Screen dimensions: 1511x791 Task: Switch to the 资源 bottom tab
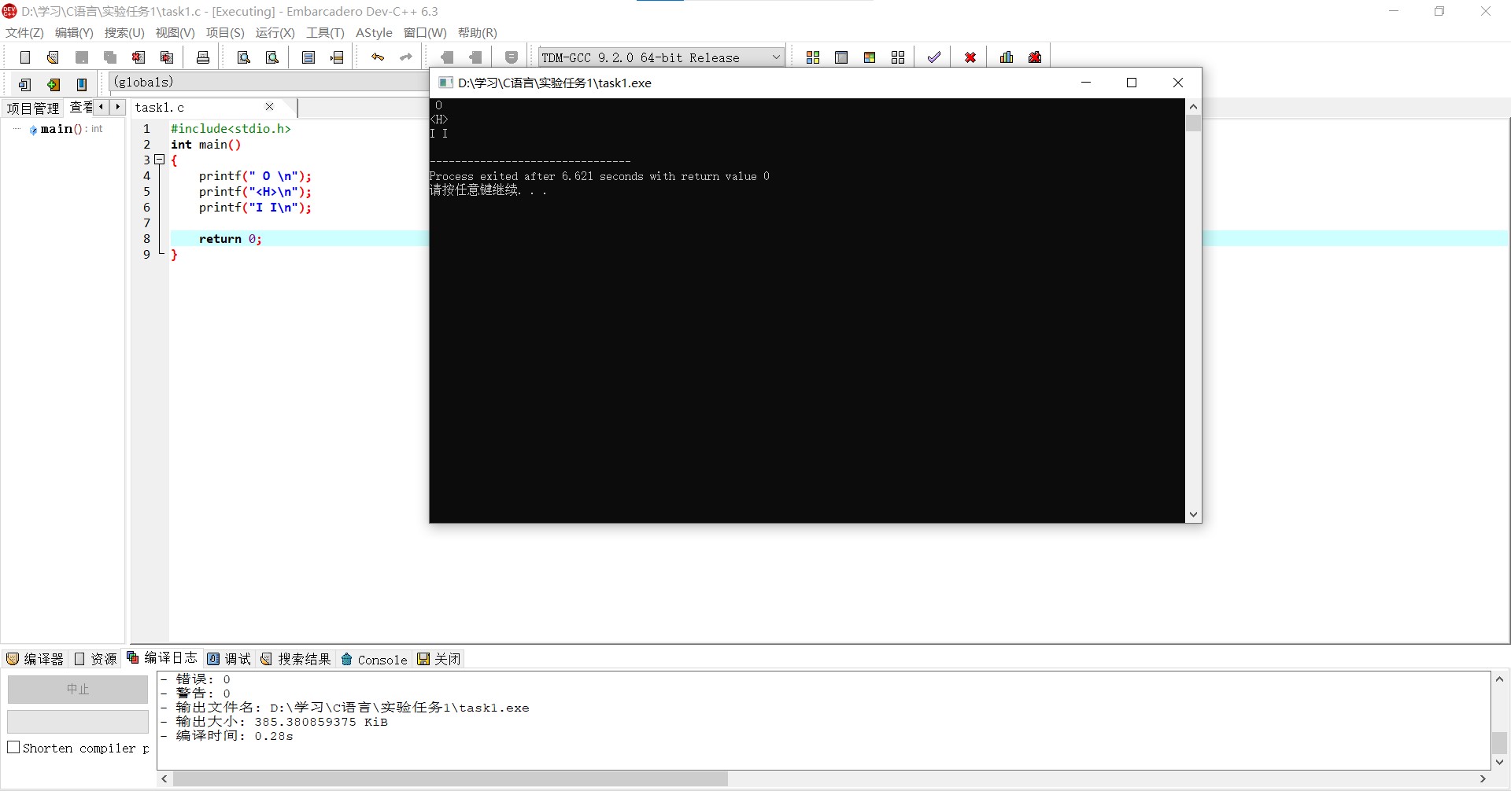click(95, 659)
